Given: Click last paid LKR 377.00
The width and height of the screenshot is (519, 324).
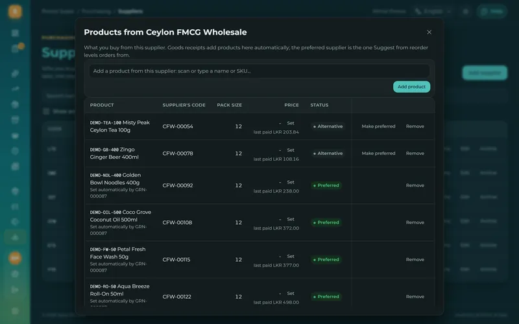Looking at the screenshot, I should pyautogui.click(x=276, y=265).
